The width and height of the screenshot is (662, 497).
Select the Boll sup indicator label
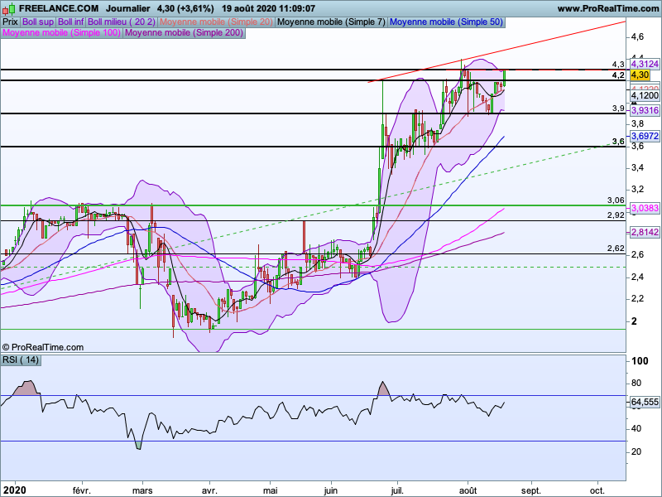coord(38,22)
